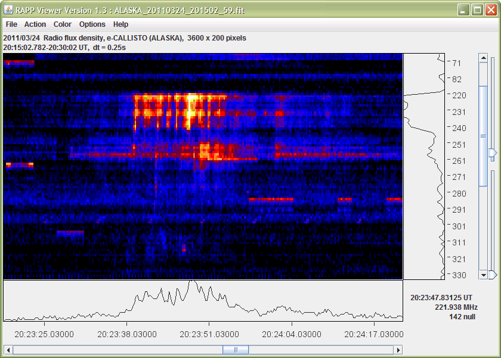Viewport: 501px width, 358px height.
Task: Click the horizontal scrollbar thumb
Action: point(236,350)
